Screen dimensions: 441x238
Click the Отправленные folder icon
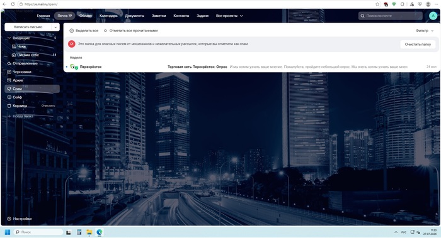tap(9, 63)
